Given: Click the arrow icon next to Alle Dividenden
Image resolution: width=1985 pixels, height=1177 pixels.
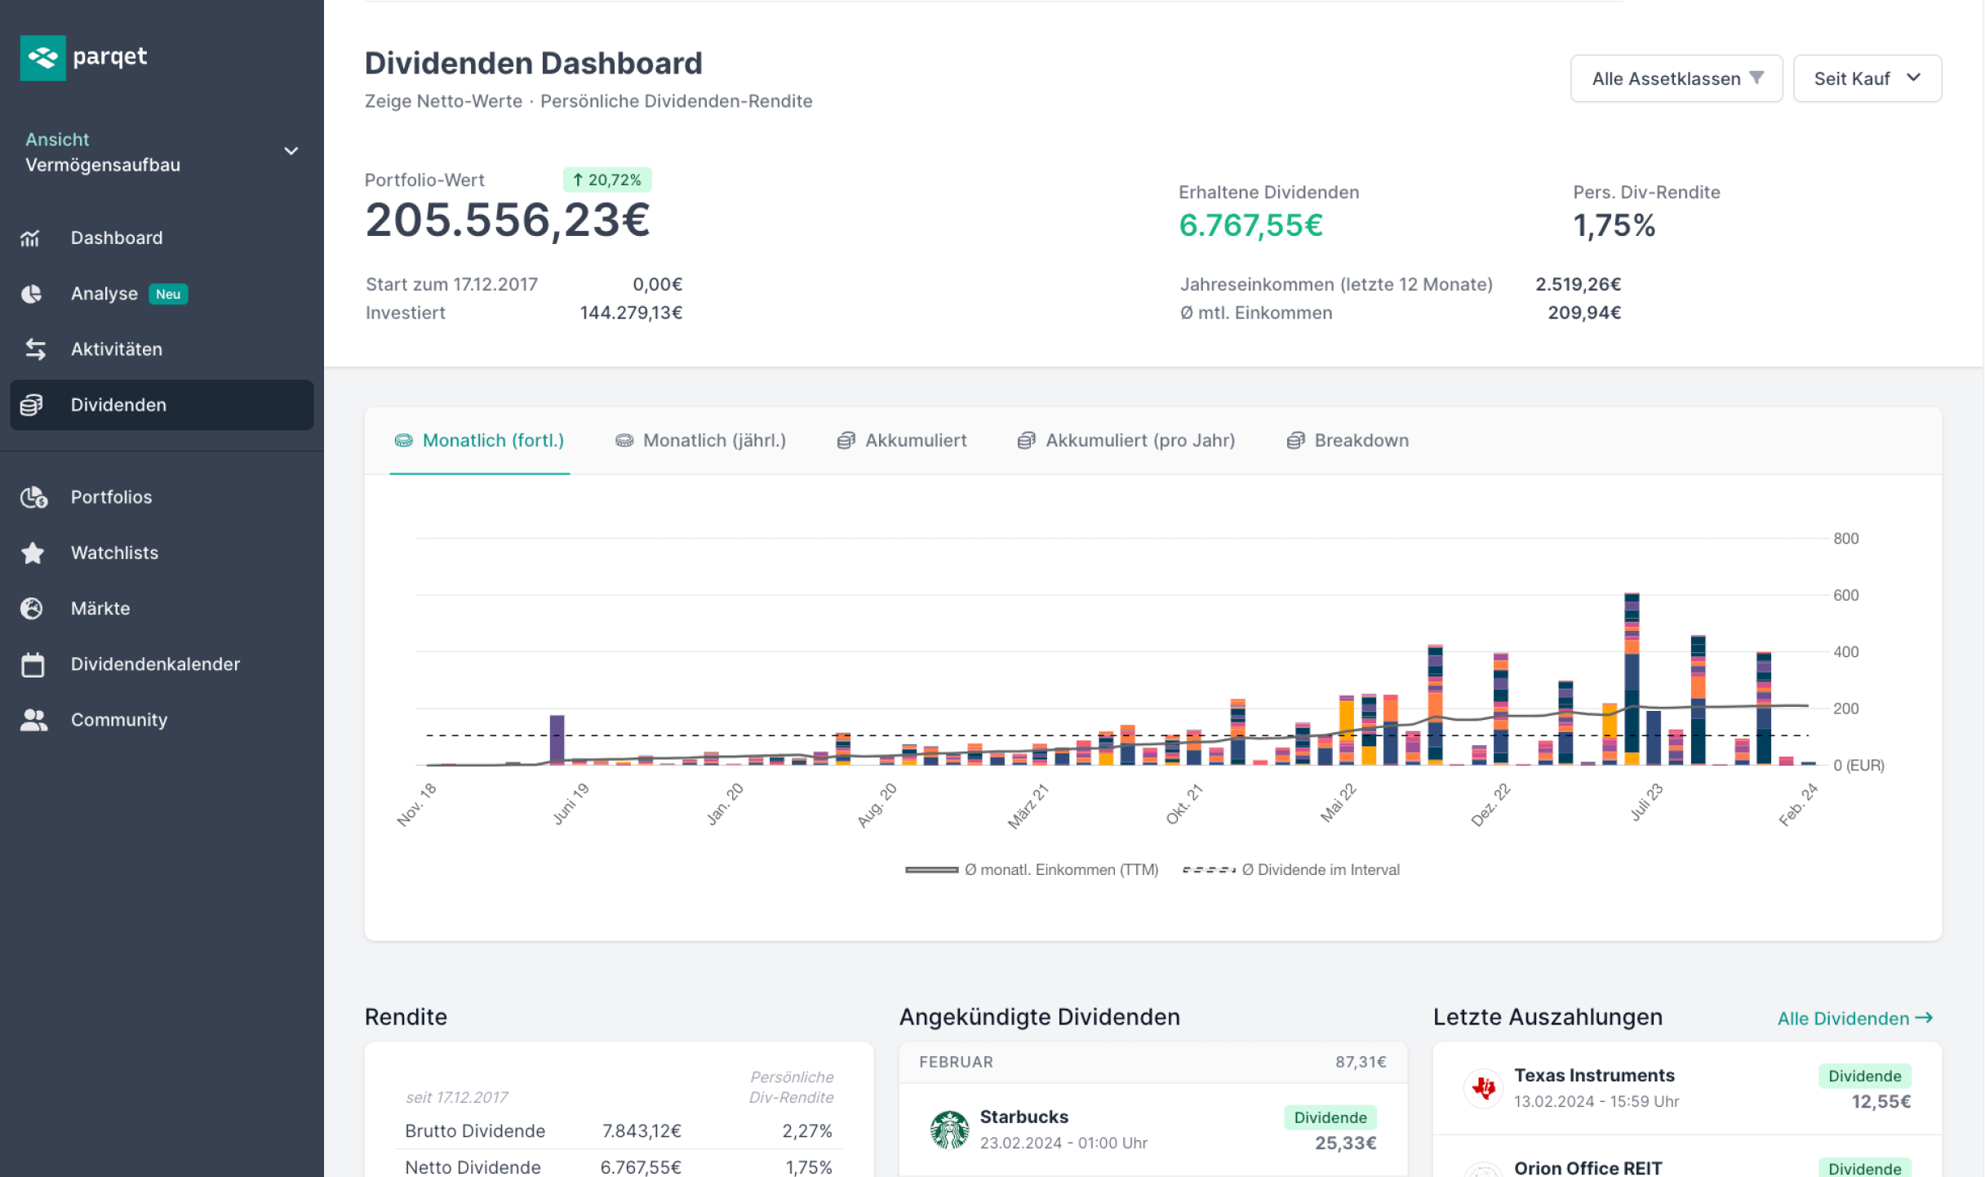Looking at the screenshot, I should (x=1924, y=1018).
